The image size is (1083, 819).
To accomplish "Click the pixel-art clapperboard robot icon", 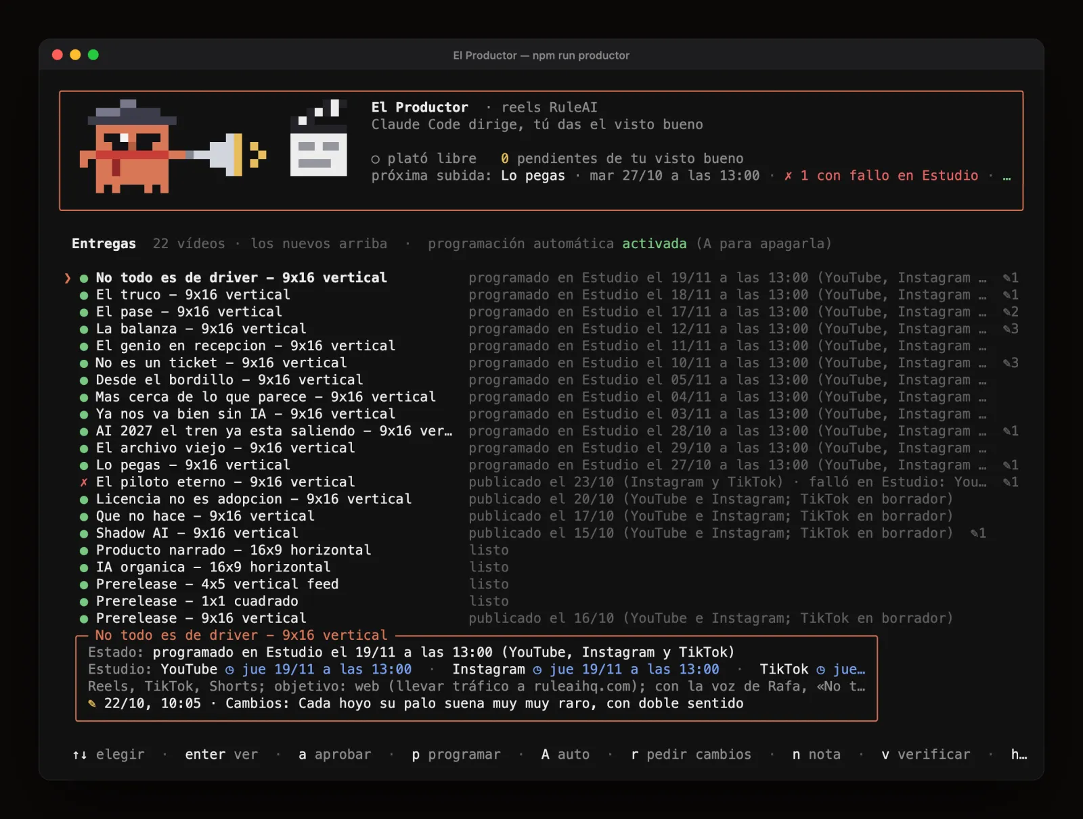I will pos(319,138).
